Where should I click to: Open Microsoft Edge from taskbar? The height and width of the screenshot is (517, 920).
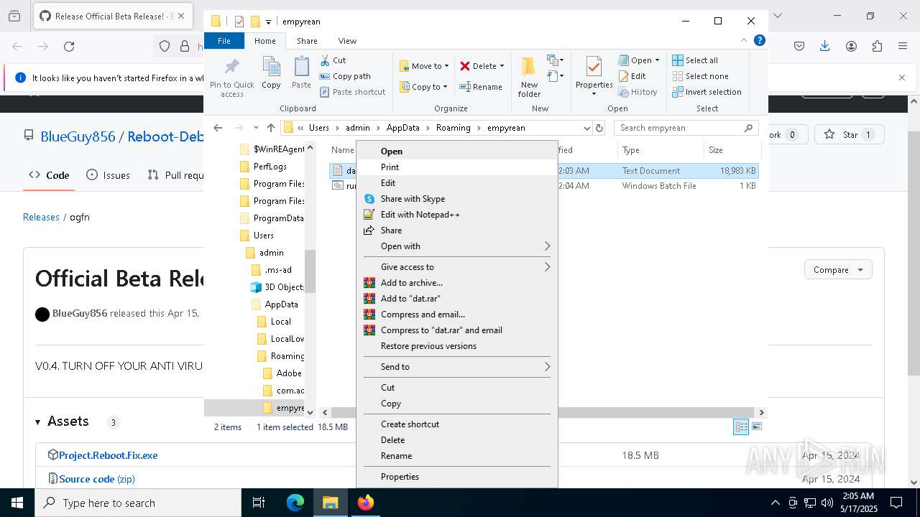click(295, 503)
